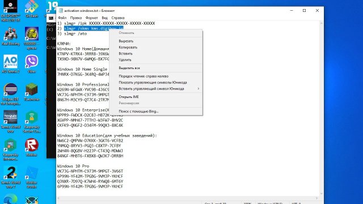363x204 pixels.
Task: Click the 'Windows 10 Pro' heading line
Action: tap(73, 166)
